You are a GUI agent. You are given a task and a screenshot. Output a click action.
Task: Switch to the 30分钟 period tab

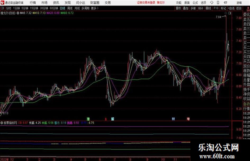pos(44,8)
